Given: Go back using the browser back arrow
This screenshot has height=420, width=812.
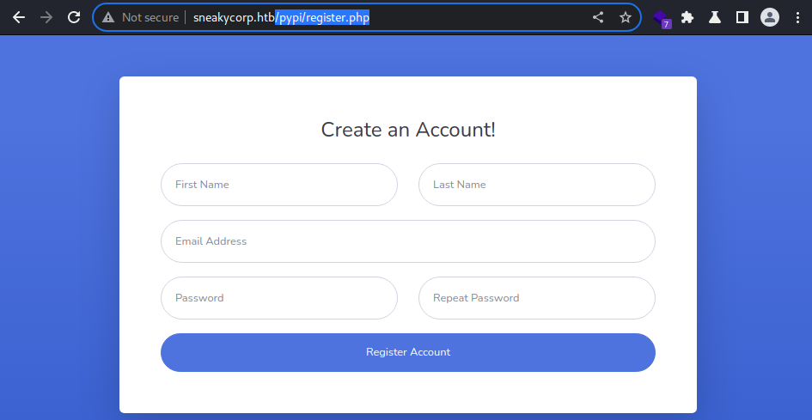Looking at the screenshot, I should point(19,18).
